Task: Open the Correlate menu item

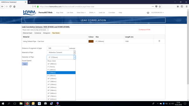Action: [x=112, y=13]
